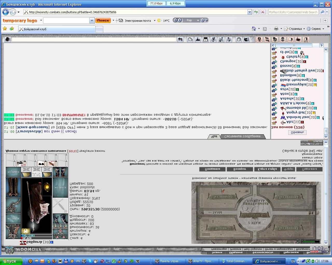The width and height of the screenshot is (332, 265).
Task: Click the window-box icon in game toolbar
Action: click(x=206, y=39)
